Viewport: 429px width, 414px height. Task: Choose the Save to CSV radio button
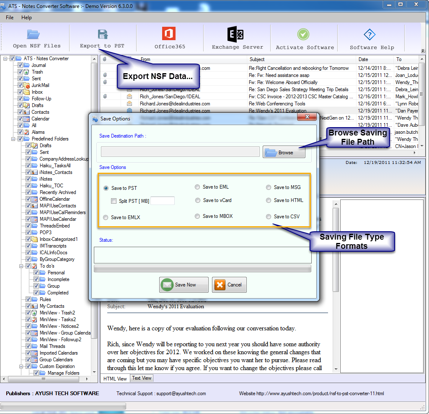coord(269,217)
